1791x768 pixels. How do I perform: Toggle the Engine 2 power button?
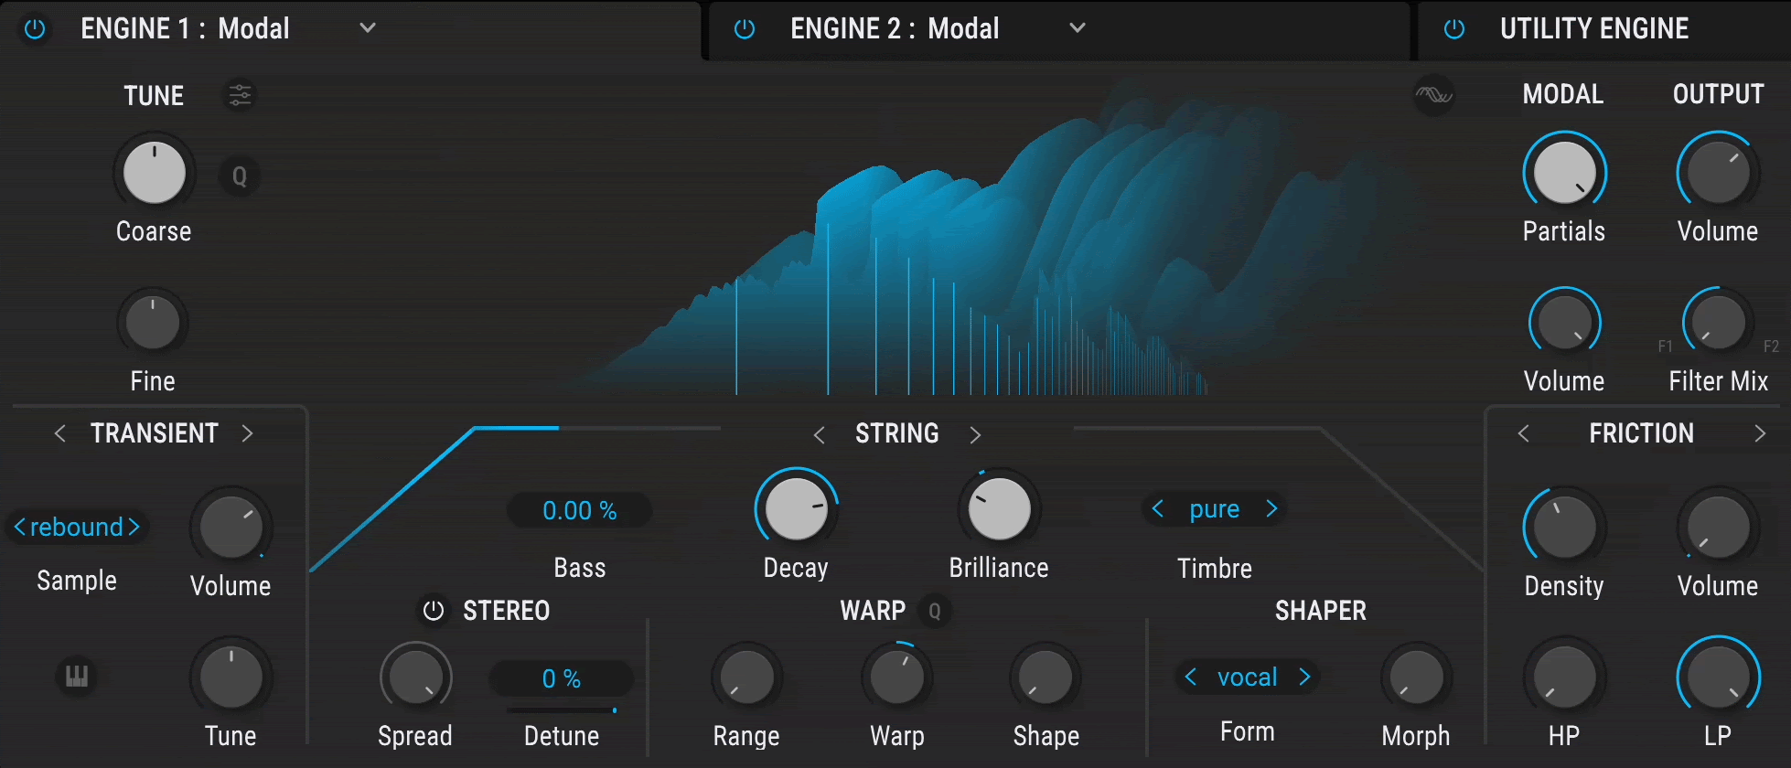click(745, 29)
